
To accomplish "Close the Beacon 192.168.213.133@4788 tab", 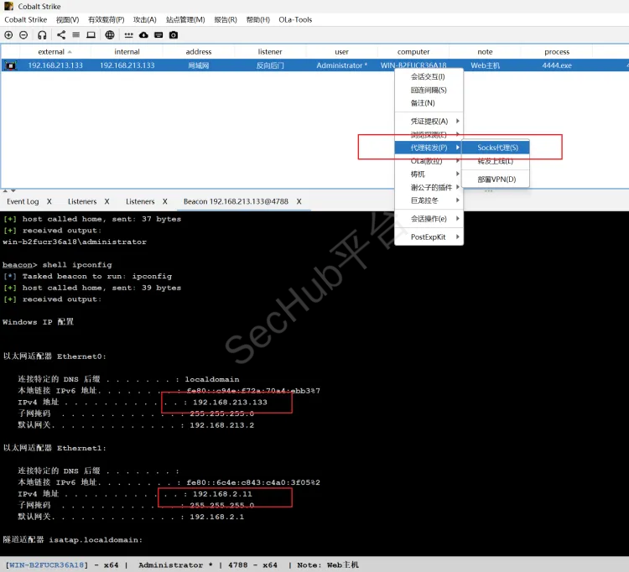I will click(299, 201).
